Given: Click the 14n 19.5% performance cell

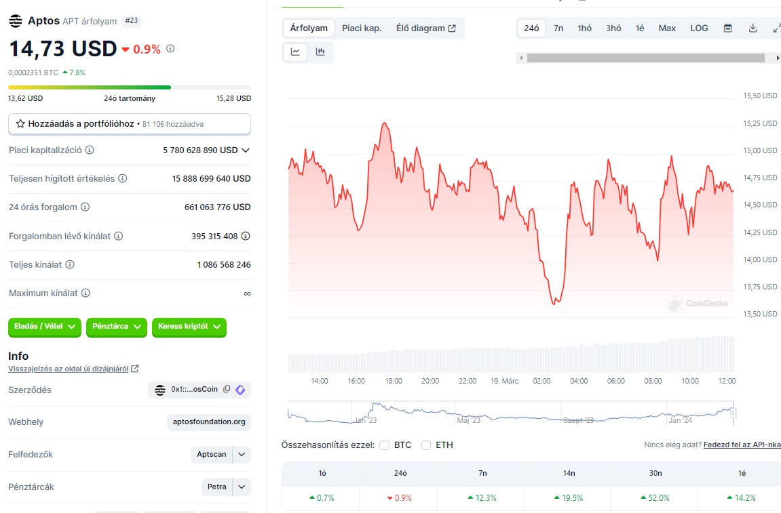Looking at the screenshot, I should (x=569, y=498).
